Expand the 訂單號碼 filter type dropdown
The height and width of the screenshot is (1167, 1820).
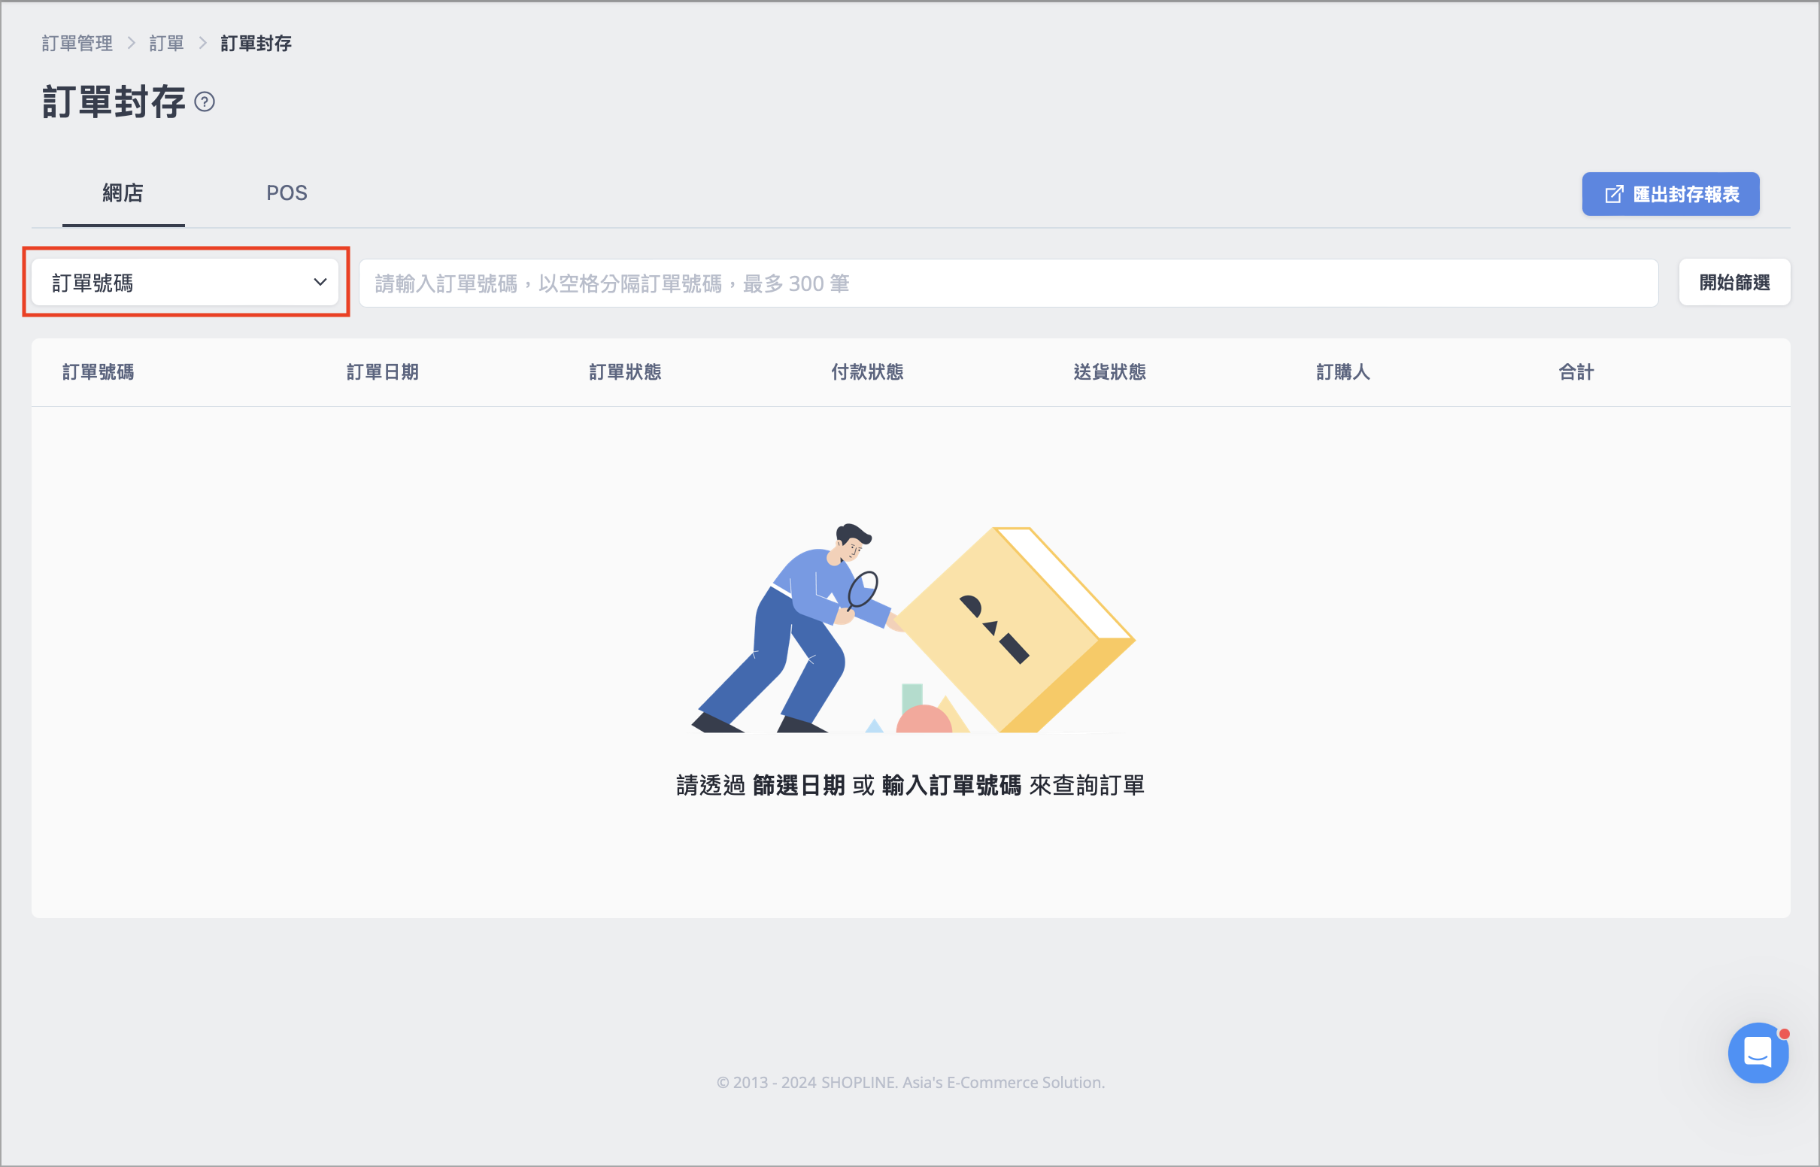click(x=185, y=283)
